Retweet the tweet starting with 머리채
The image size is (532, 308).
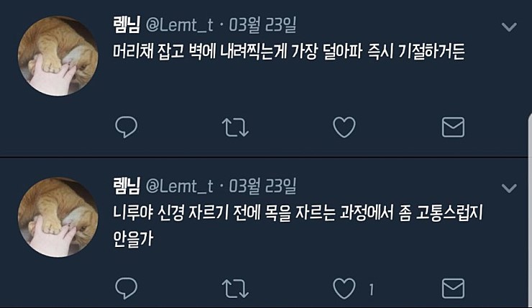pos(235,127)
